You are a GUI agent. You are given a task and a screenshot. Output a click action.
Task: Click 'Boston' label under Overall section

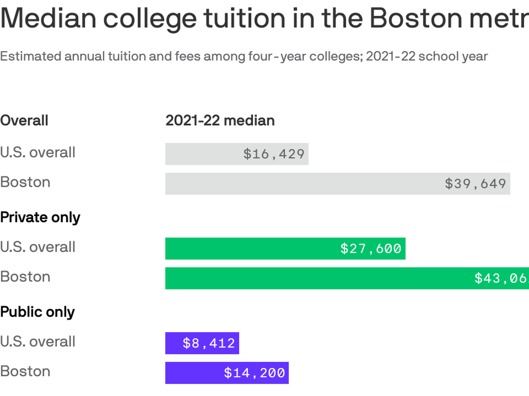tap(25, 182)
